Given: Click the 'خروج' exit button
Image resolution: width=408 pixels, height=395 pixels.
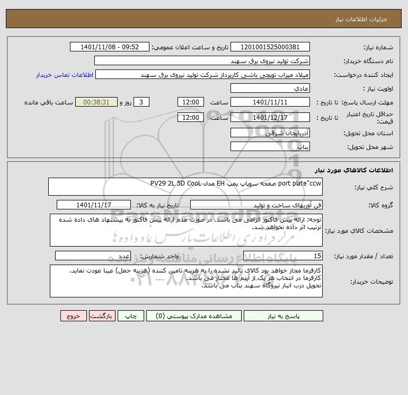Looking at the screenshot, I should pos(73,316).
